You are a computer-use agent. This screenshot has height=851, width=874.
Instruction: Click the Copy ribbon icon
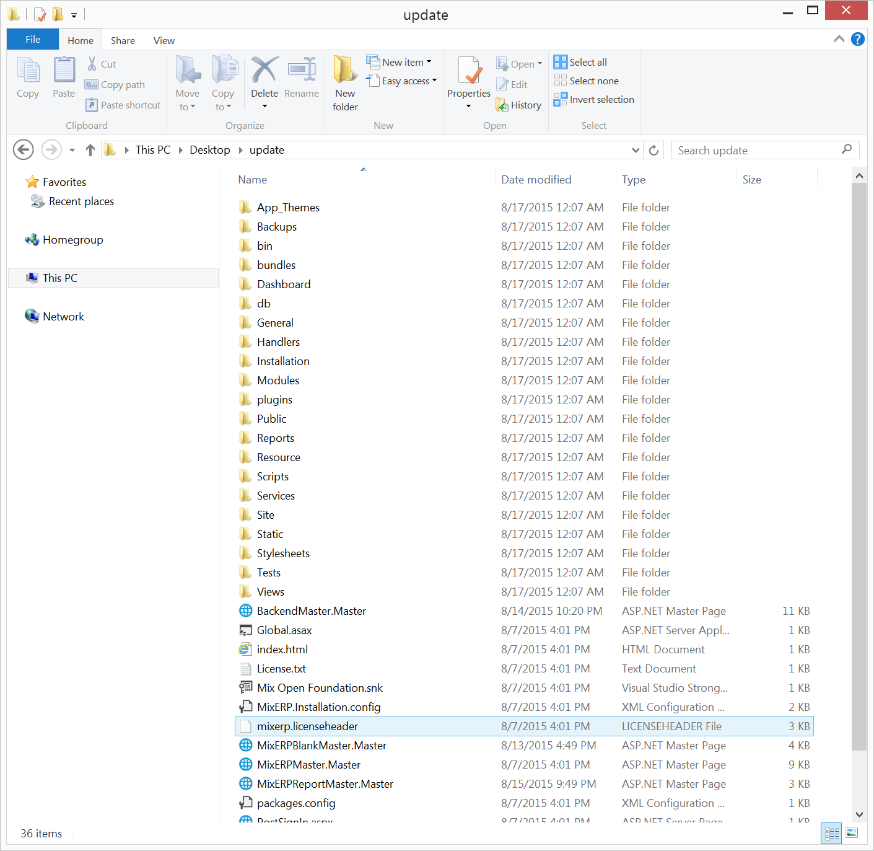(28, 69)
